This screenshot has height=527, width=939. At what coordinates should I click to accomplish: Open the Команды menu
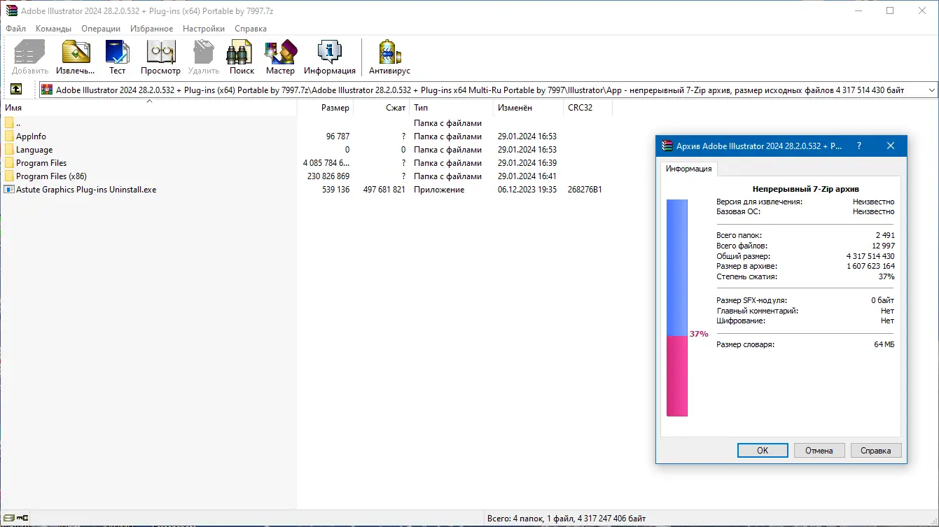click(53, 29)
